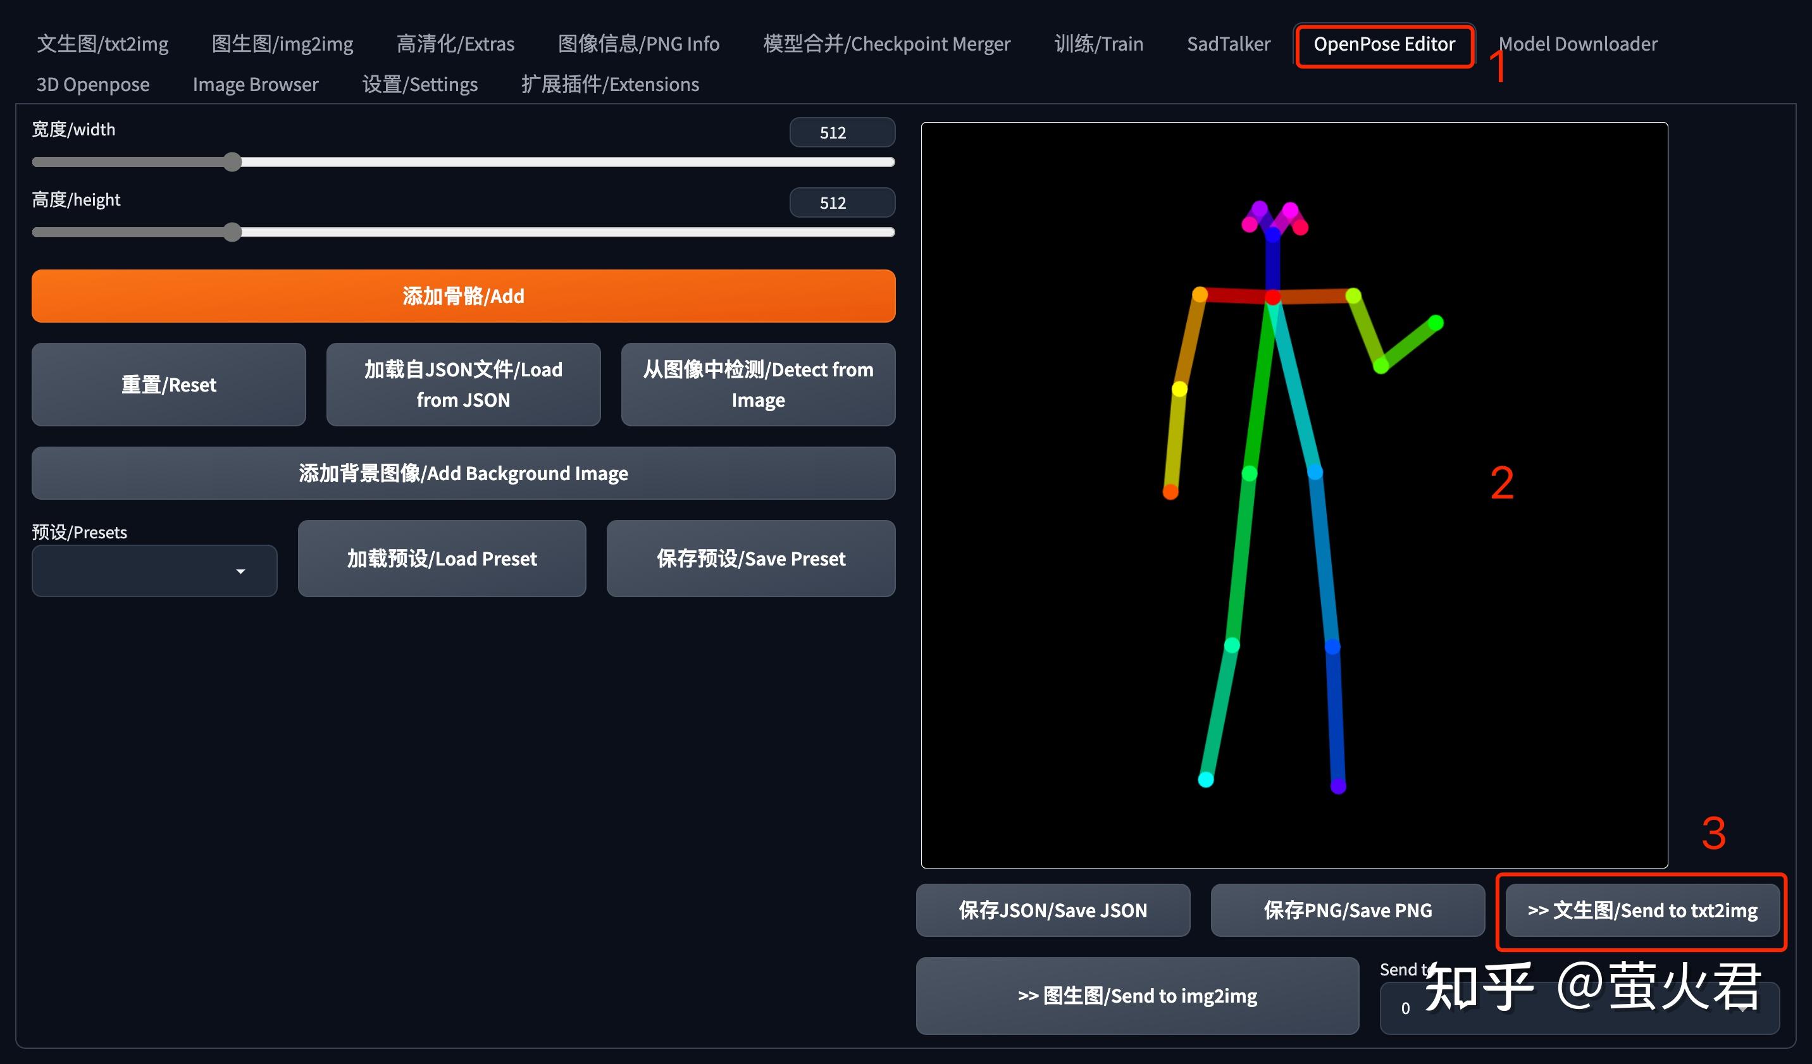Open the 高清化/Extras tab
The height and width of the screenshot is (1064, 1812).
pos(455,43)
